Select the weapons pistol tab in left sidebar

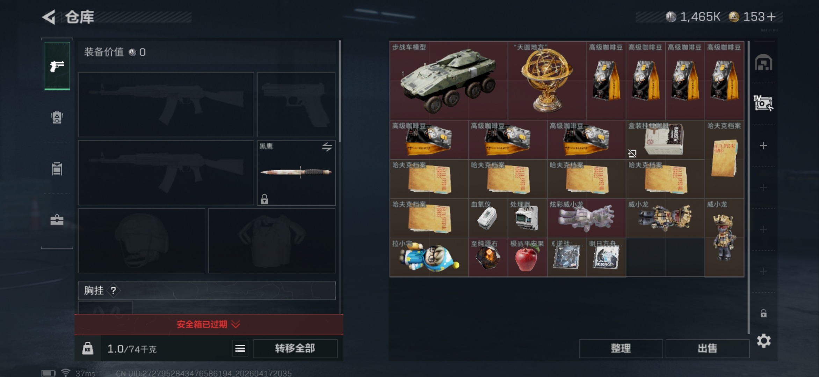point(57,66)
